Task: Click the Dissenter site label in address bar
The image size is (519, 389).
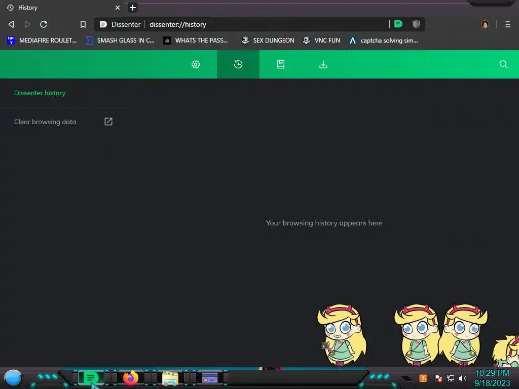Action: [121, 24]
